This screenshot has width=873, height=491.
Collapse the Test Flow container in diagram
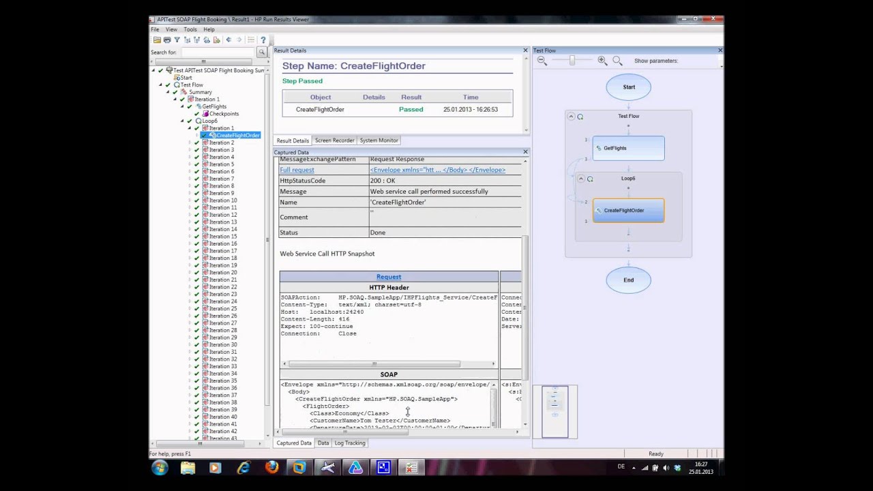pos(571,117)
